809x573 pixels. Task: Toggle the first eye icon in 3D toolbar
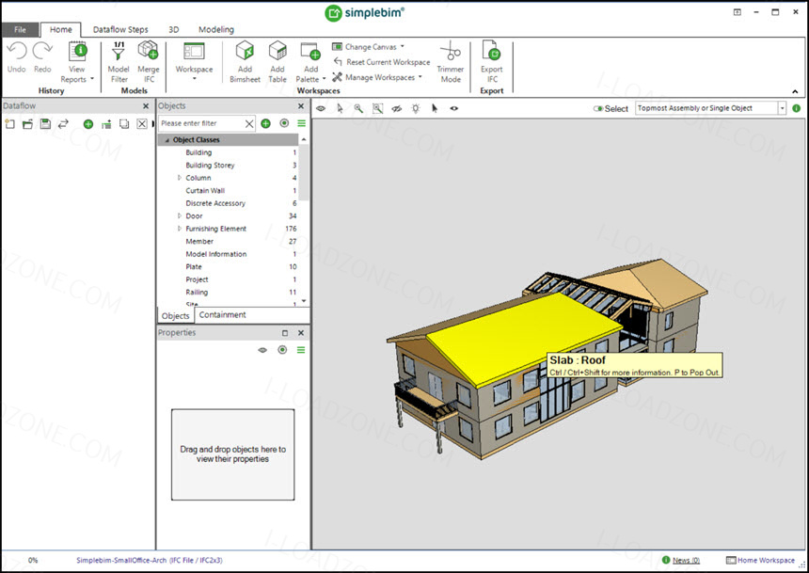pyautogui.click(x=321, y=108)
